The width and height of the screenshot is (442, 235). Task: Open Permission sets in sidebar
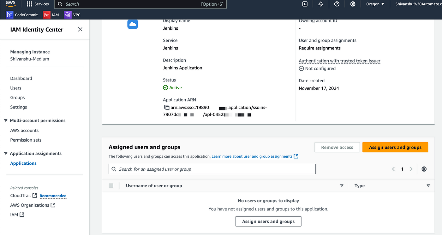(x=26, y=140)
